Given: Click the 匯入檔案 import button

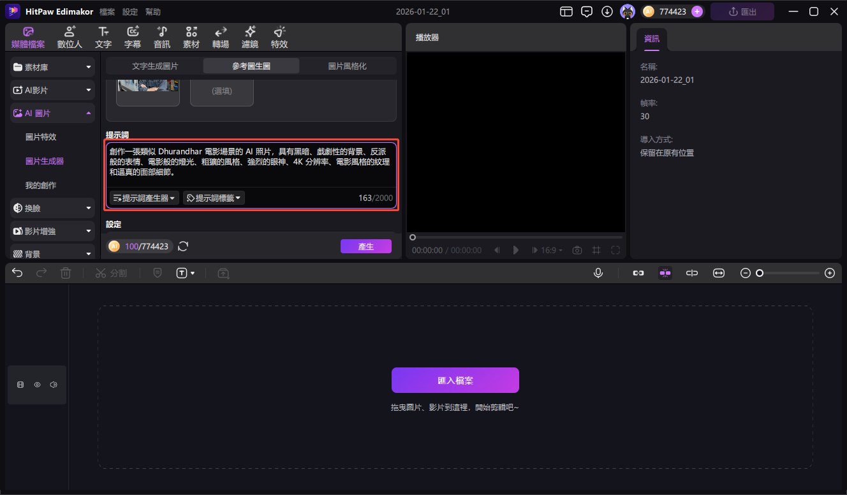Looking at the screenshot, I should click(x=455, y=380).
